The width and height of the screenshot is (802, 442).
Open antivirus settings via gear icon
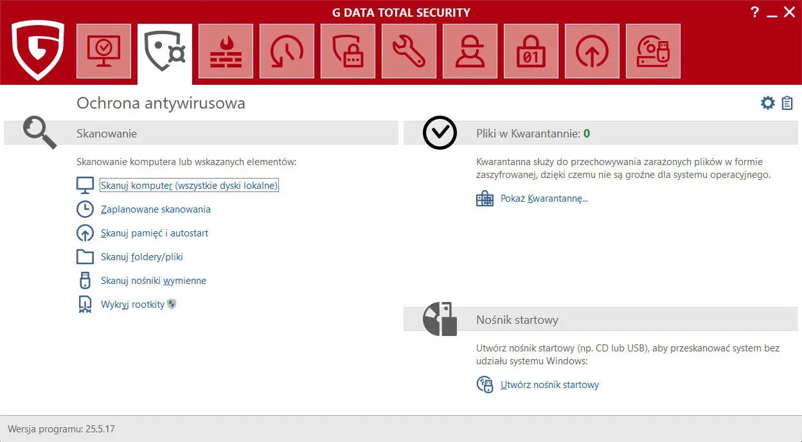[x=767, y=102]
